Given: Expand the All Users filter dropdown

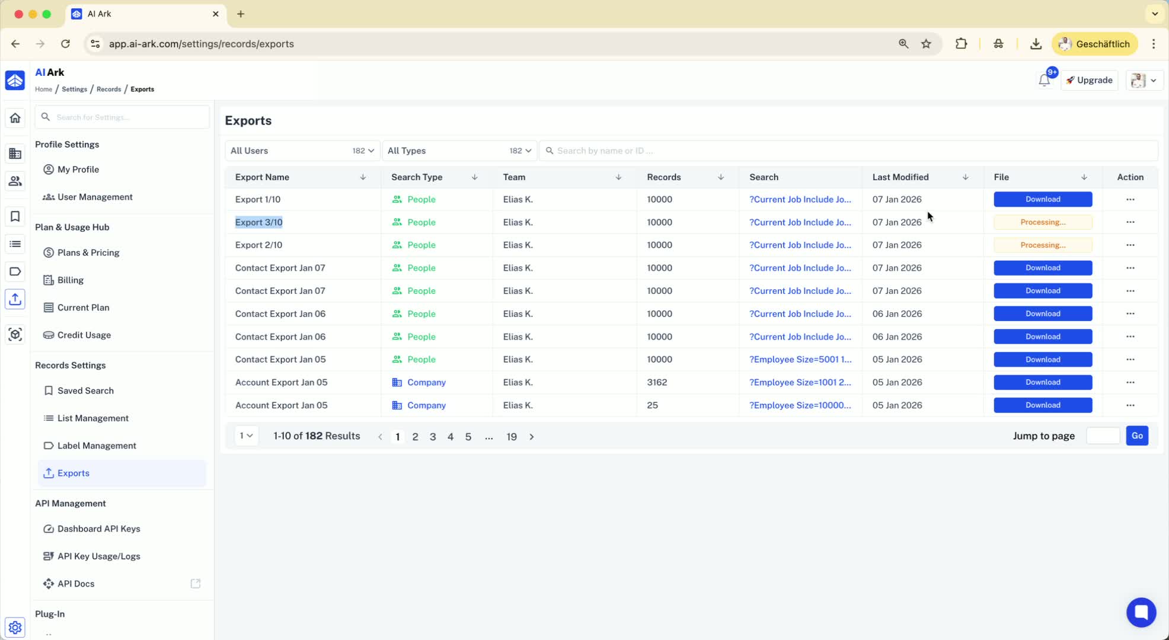Looking at the screenshot, I should point(302,151).
